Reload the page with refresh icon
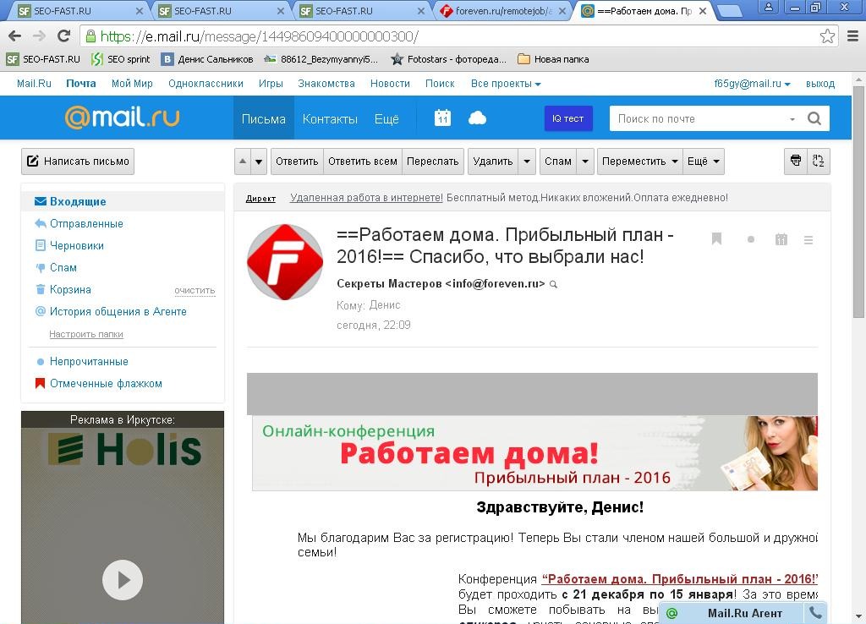866x624 pixels. 64,36
